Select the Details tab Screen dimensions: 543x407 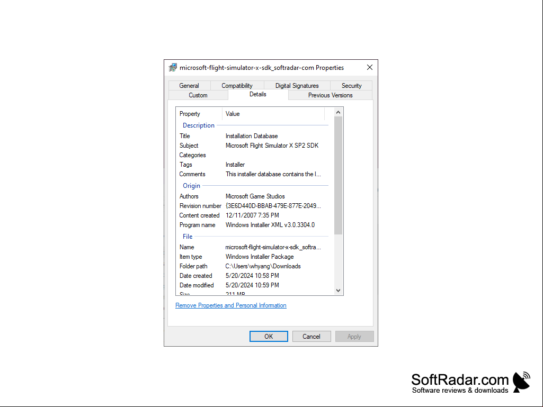click(x=258, y=95)
